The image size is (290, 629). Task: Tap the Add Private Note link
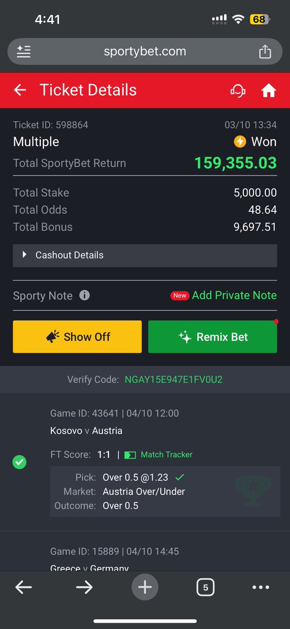click(235, 295)
